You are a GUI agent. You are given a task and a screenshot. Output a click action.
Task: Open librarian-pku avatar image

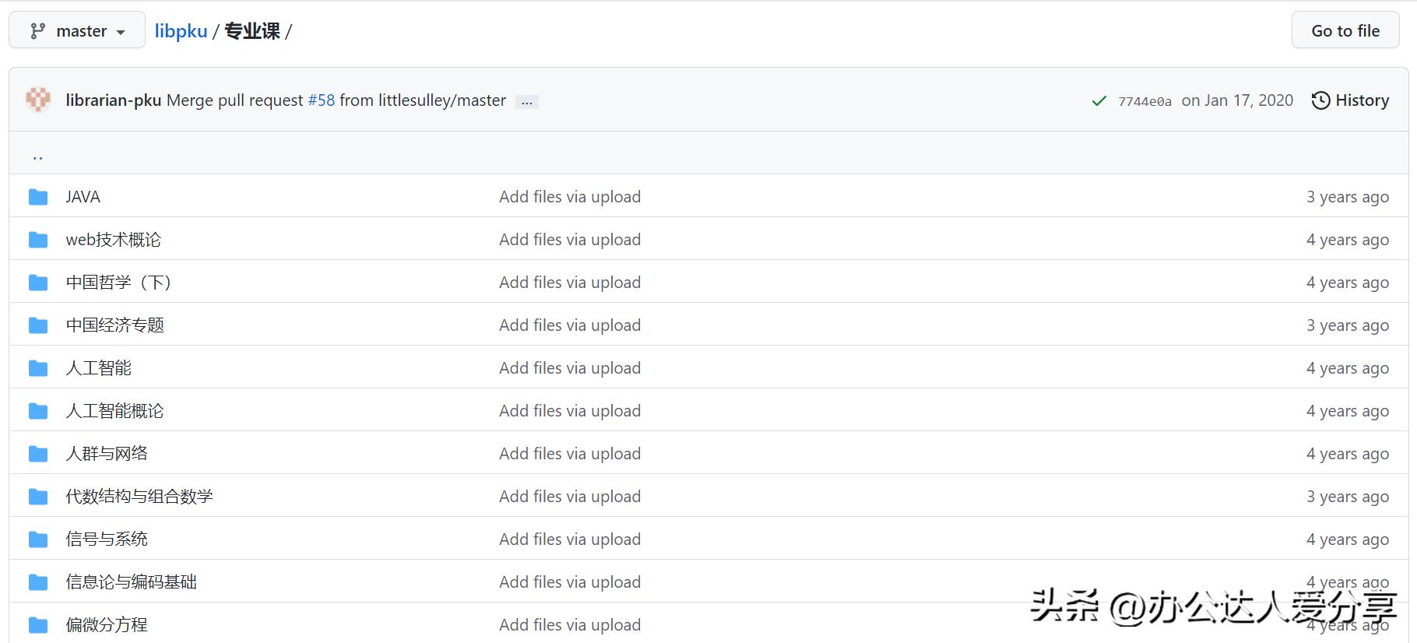coord(38,100)
